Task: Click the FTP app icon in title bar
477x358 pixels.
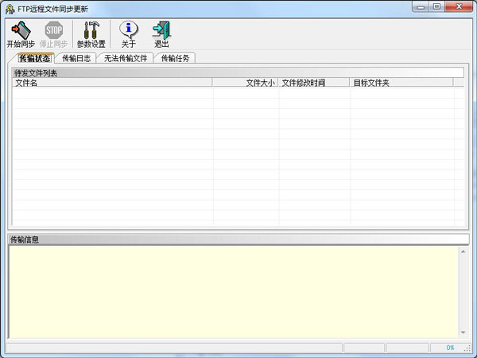Action: (x=10, y=9)
